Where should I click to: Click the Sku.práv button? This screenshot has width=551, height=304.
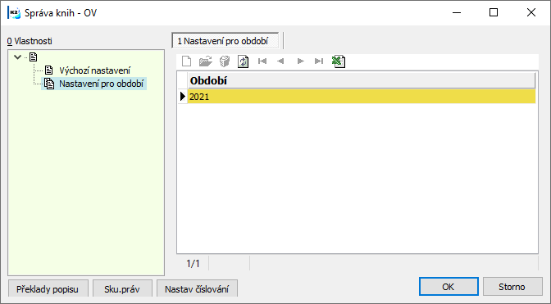click(x=122, y=289)
